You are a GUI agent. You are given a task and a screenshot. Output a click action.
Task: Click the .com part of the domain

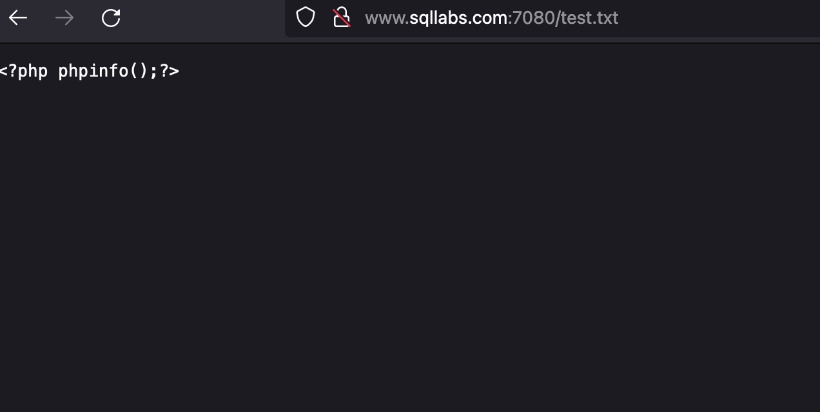coord(488,17)
